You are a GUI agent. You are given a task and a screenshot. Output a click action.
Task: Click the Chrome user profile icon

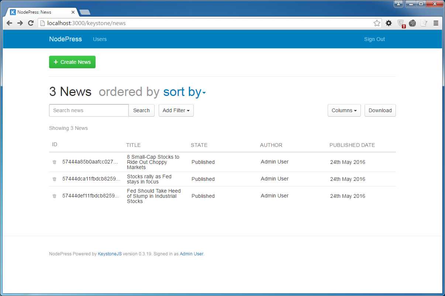click(399, 4)
